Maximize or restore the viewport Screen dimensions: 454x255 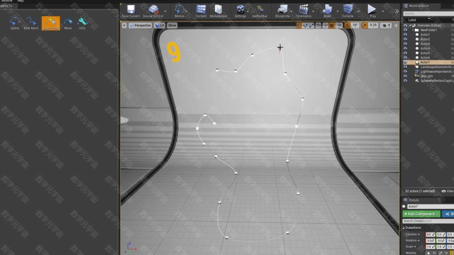(396, 25)
